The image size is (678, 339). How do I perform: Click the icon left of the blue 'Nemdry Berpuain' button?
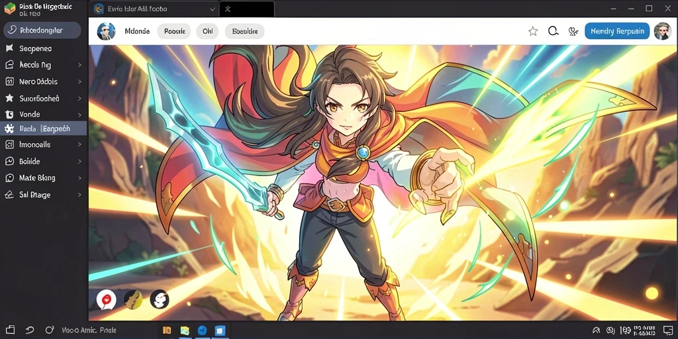(x=573, y=31)
